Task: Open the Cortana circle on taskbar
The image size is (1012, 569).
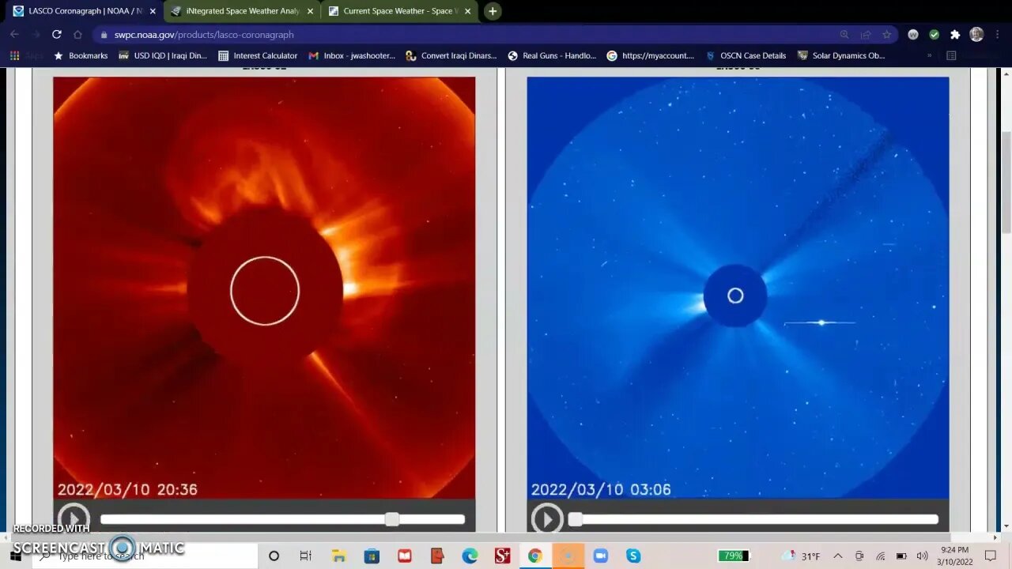Action: pos(274,556)
